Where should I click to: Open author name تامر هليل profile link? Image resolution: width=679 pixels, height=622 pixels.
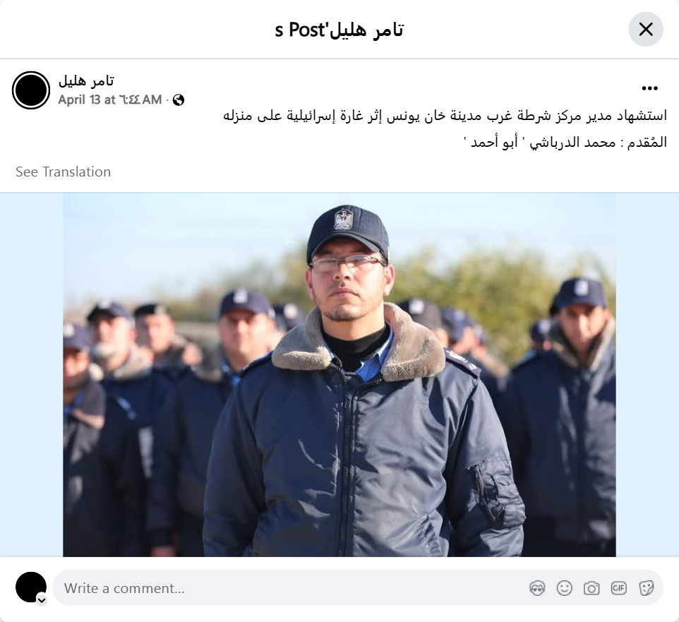click(x=86, y=80)
